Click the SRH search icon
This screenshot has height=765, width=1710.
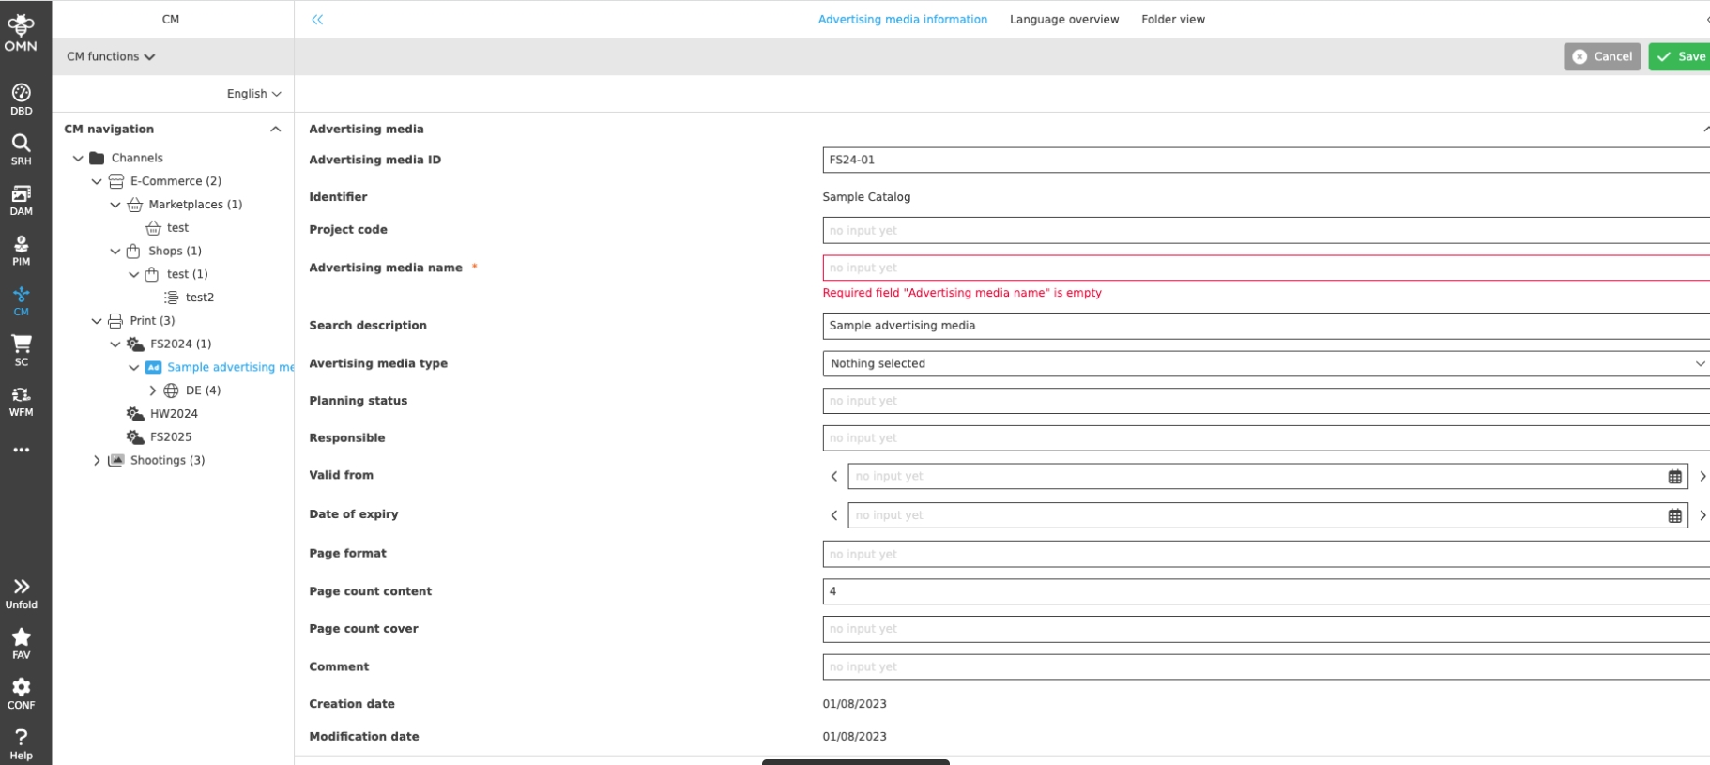pyautogui.click(x=21, y=148)
